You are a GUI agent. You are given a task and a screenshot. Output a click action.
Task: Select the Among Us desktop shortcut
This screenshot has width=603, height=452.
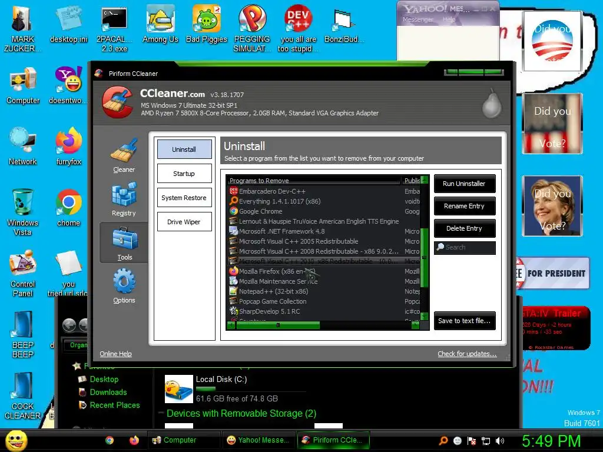[160, 24]
